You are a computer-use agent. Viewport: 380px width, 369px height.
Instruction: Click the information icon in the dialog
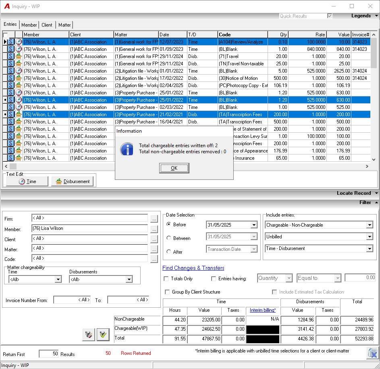[x=127, y=149]
